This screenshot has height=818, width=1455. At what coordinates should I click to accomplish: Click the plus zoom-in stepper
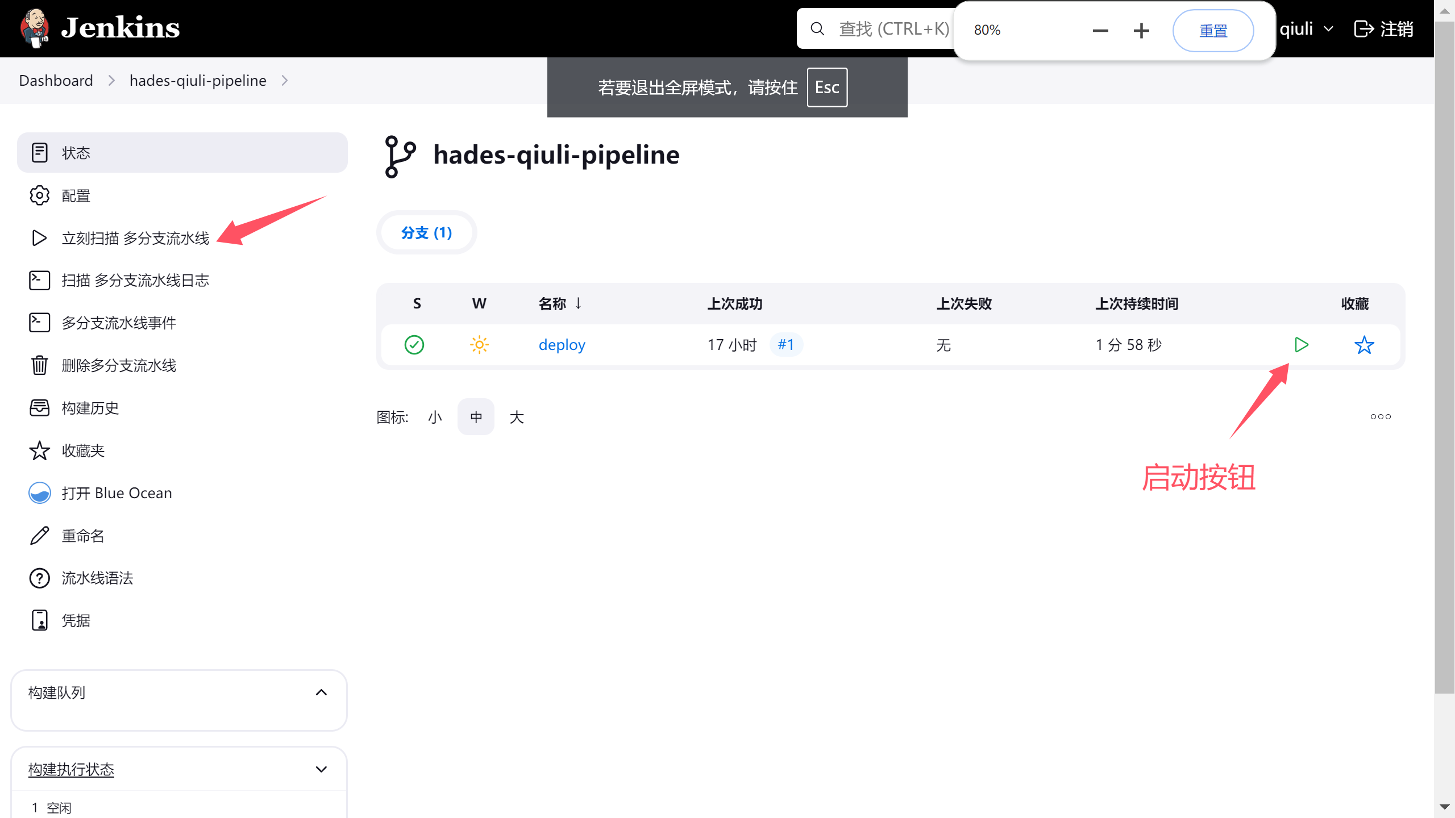pyautogui.click(x=1141, y=31)
